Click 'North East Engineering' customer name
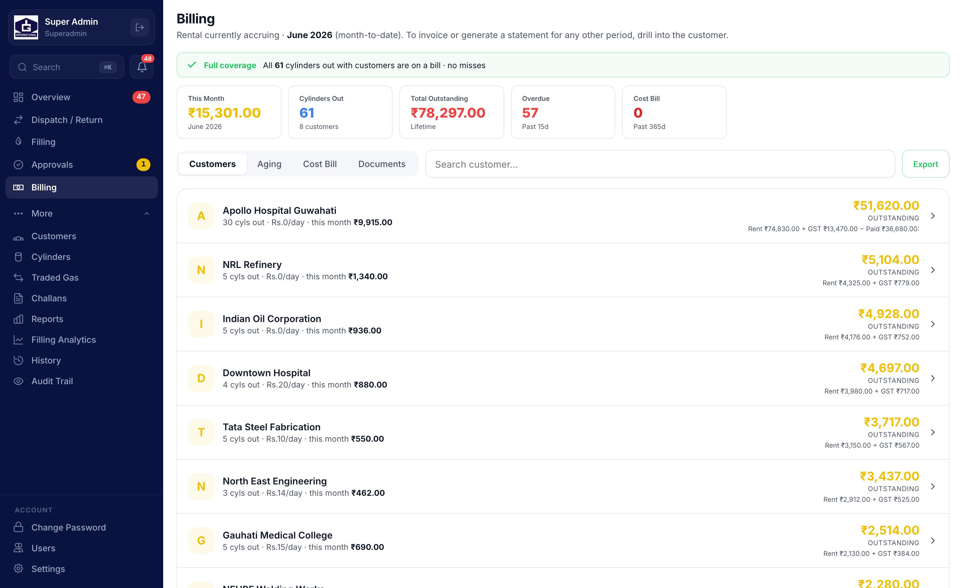 point(275,481)
